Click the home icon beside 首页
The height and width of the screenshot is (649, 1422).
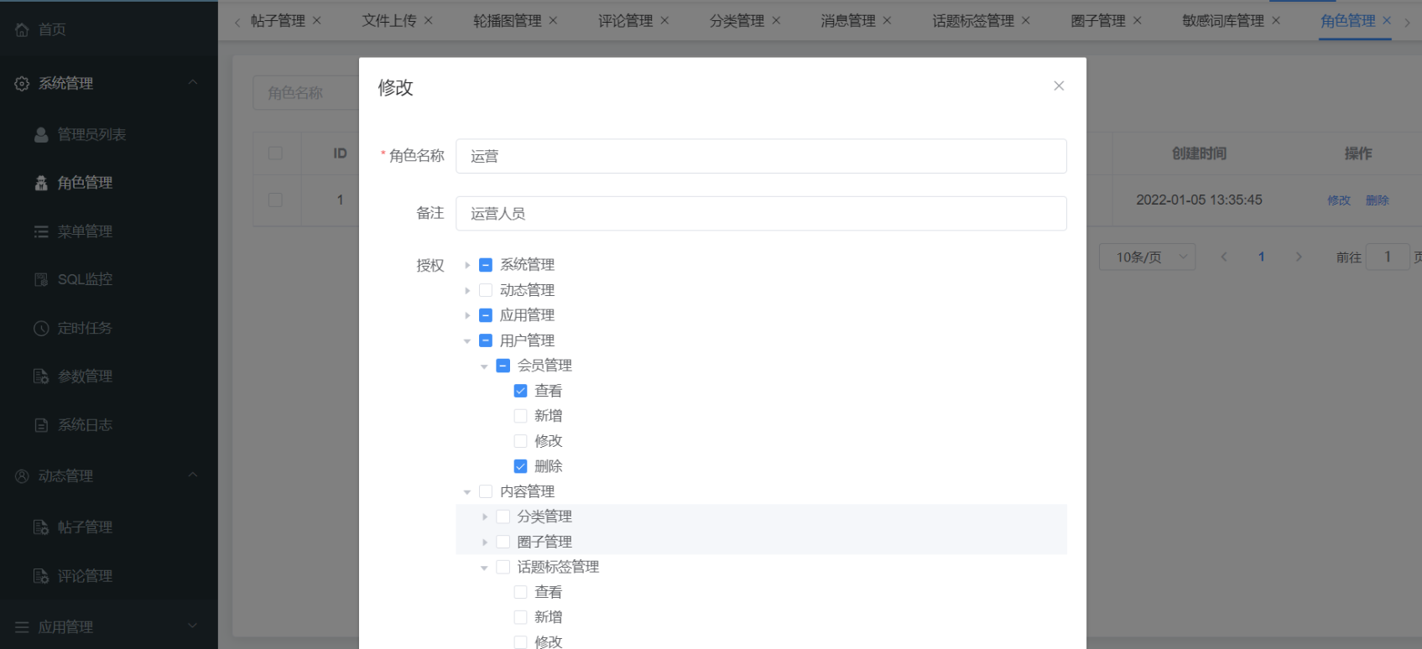tap(22, 30)
